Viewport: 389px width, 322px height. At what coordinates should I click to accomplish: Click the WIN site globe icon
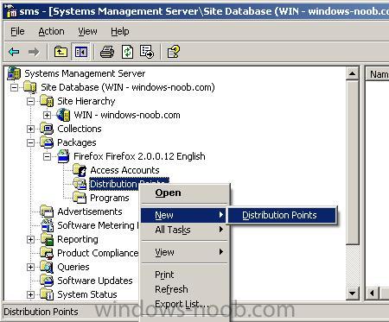coord(63,115)
